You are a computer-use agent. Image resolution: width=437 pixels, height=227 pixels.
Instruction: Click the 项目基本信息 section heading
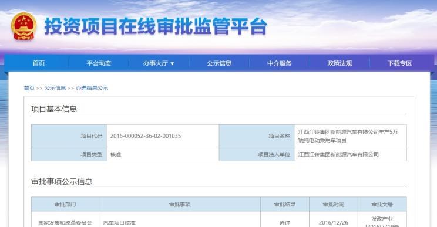pos(54,109)
